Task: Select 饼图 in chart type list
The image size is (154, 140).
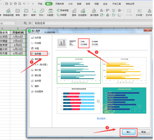Action: (x=35, y=48)
